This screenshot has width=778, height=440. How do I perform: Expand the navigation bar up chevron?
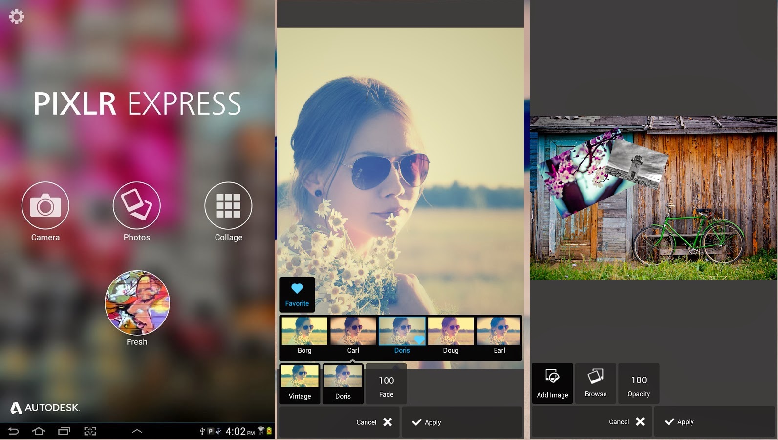click(x=137, y=431)
